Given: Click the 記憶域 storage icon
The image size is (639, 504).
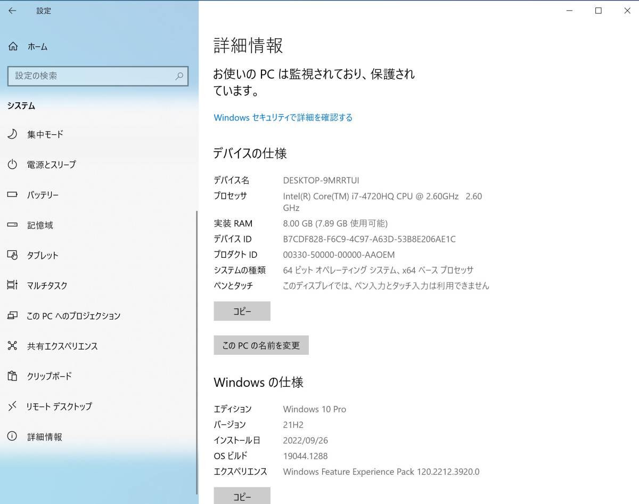Looking at the screenshot, I should 12,225.
